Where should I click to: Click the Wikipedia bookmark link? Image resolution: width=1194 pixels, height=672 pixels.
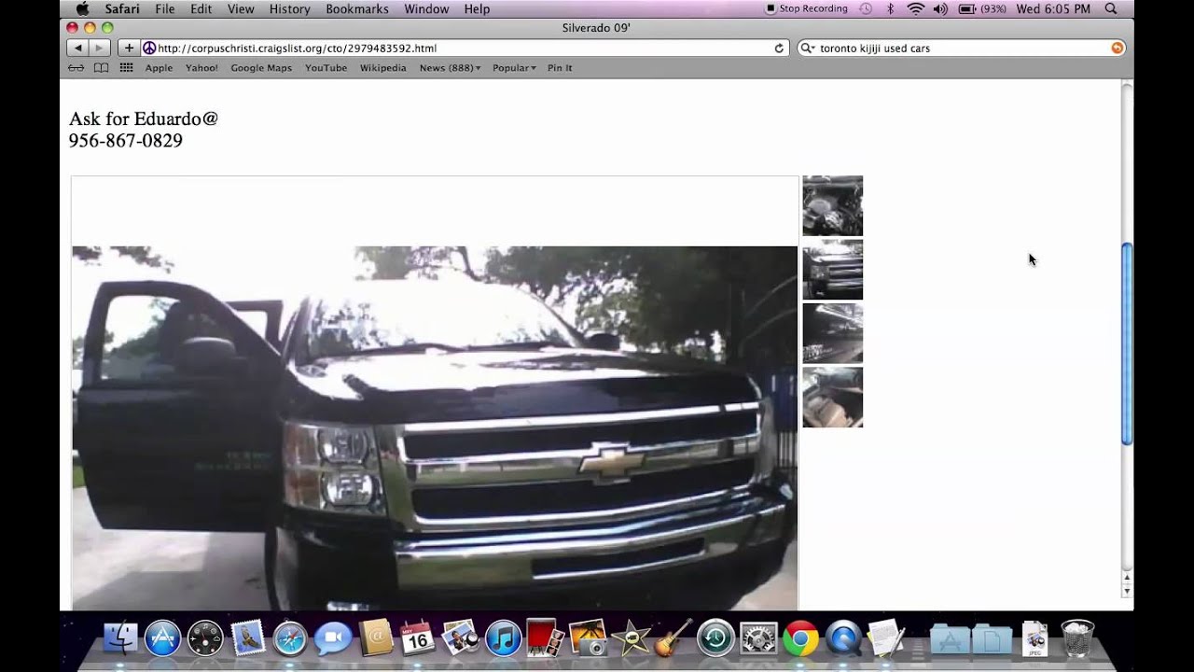pos(383,67)
